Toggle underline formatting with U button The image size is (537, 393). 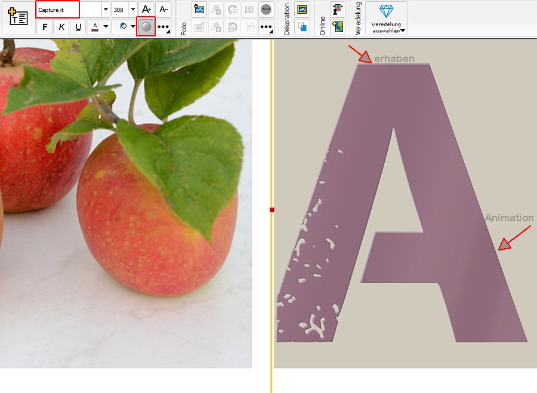[x=78, y=27]
